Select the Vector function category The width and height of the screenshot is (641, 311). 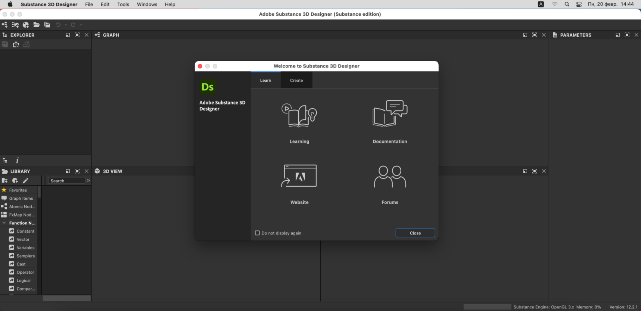(x=22, y=239)
